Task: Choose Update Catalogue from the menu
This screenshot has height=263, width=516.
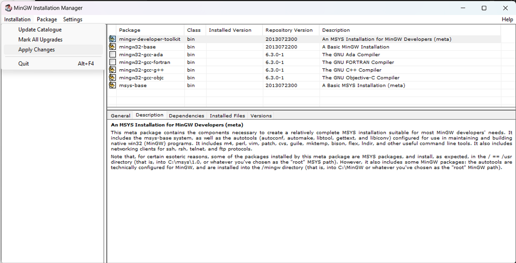Action: click(x=53, y=29)
